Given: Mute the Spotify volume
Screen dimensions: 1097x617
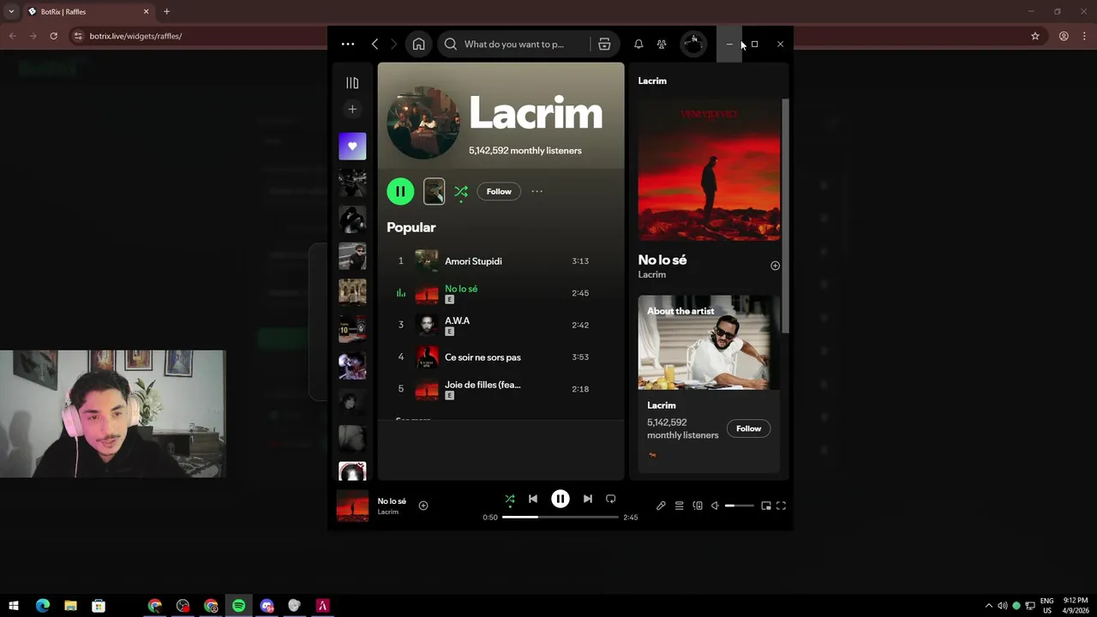Looking at the screenshot, I should pyautogui.click(x=715, y=506).
